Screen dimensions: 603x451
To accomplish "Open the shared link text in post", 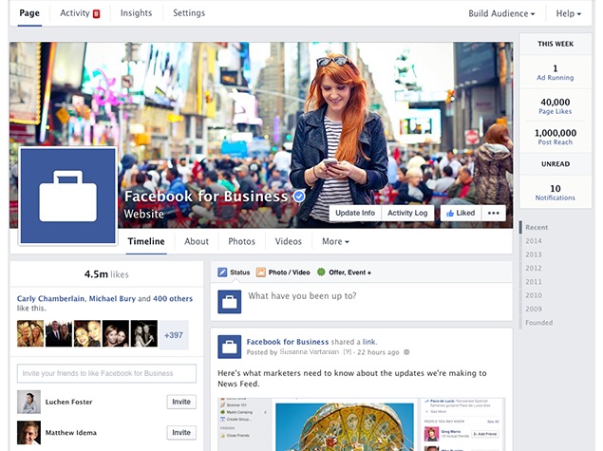I will (x=369, y=342).
